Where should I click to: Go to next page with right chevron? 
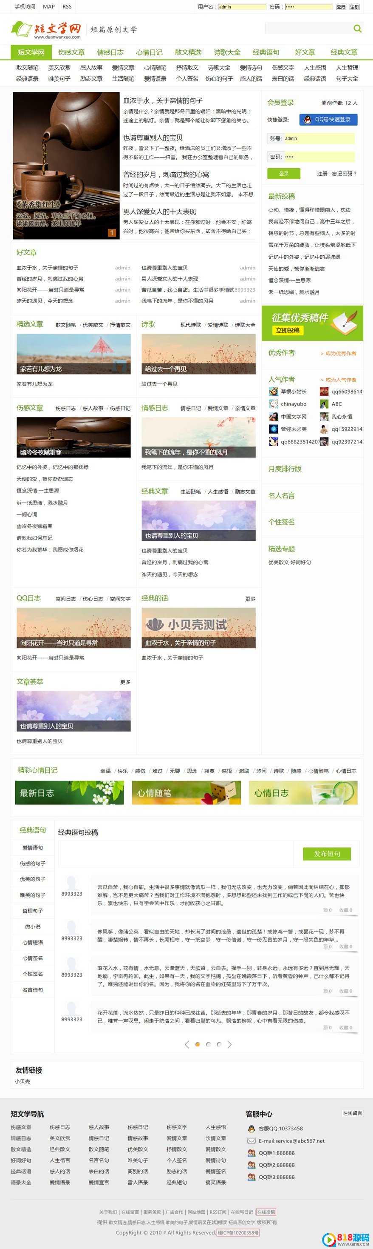(230, 1044)
